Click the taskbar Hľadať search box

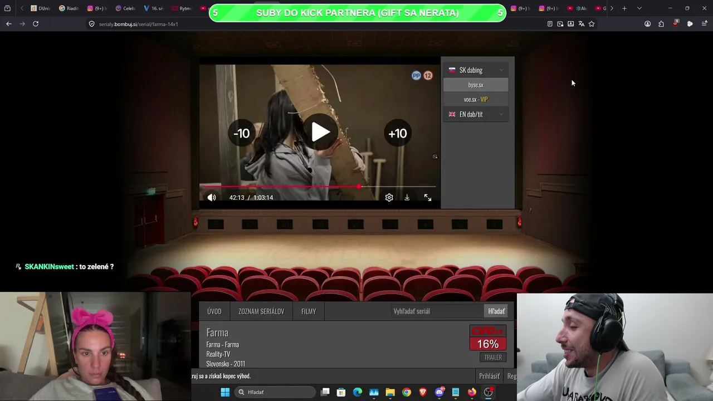coord(275,392)
